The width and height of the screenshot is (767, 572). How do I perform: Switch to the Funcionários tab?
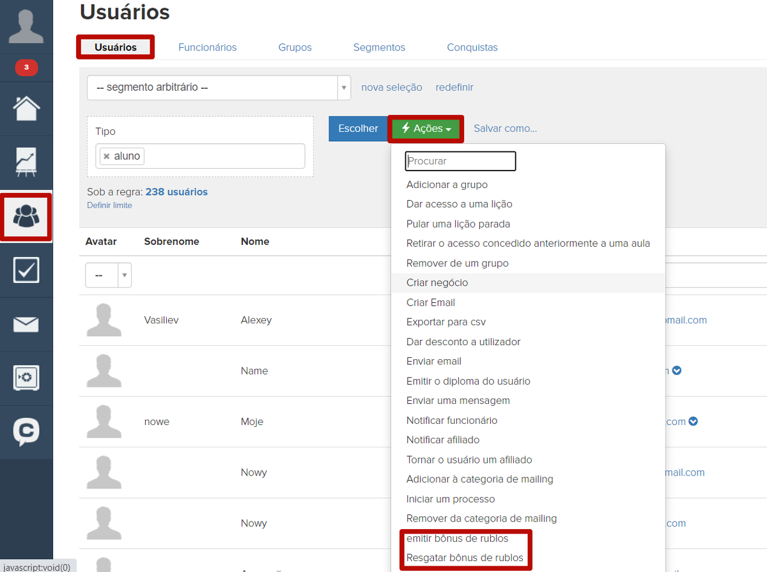point(207,47)
